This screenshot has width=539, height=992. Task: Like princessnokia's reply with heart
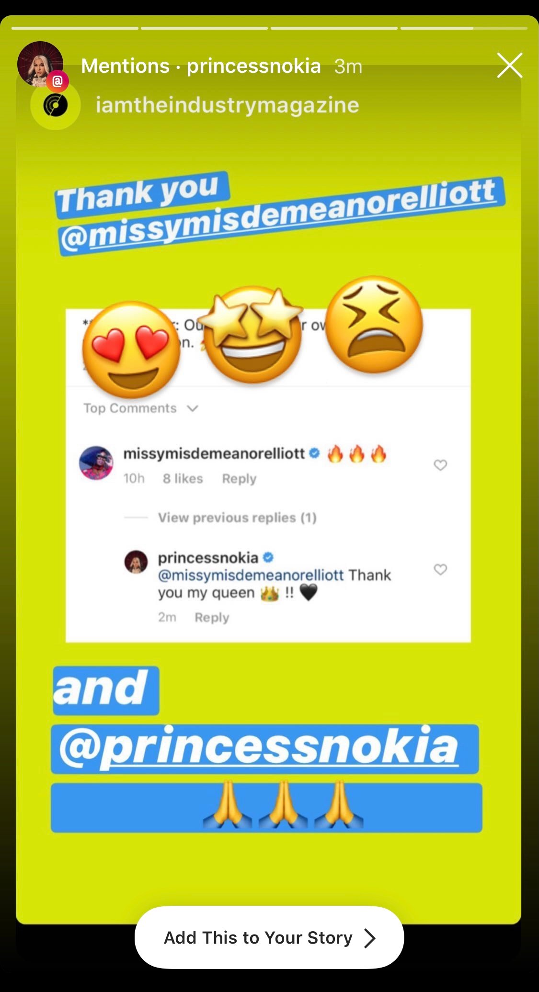[x=440, y=569]
